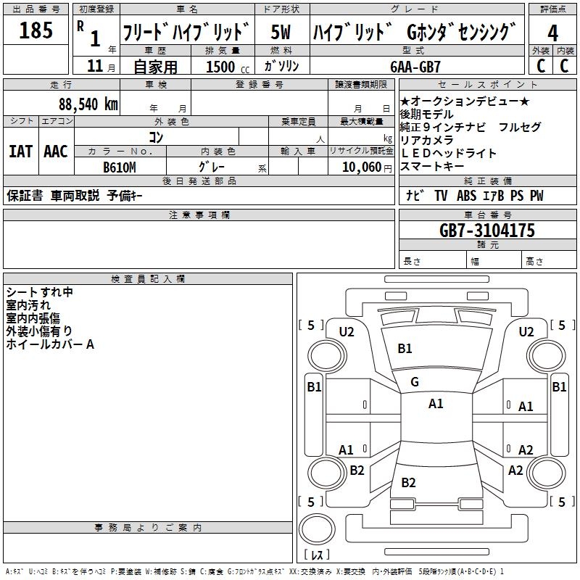Click the interior color グレー
The image size is (580, 580).
[x=212, y=167]
